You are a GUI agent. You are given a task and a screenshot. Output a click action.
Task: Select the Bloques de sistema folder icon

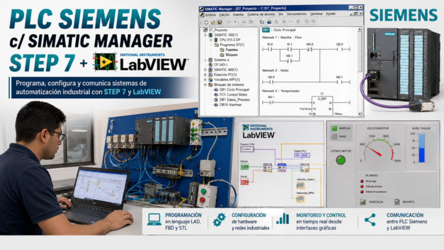[x=210, y=84]
